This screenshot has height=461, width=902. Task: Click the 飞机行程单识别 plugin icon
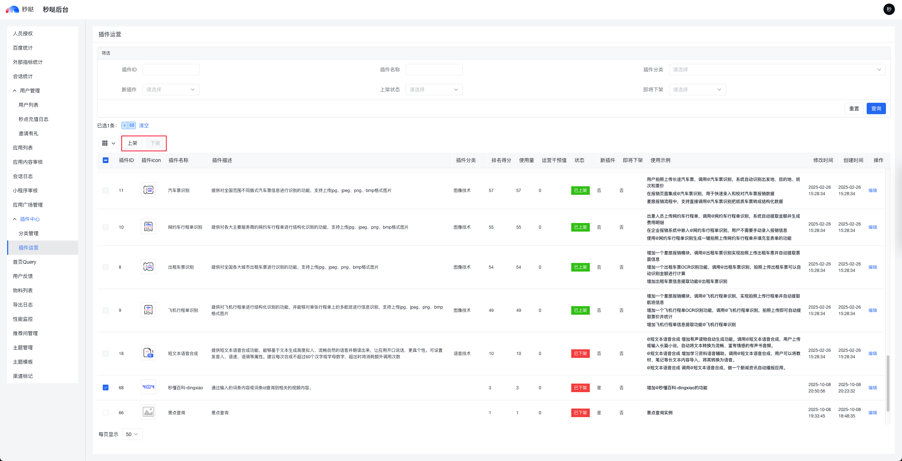(x=148, y=310)
